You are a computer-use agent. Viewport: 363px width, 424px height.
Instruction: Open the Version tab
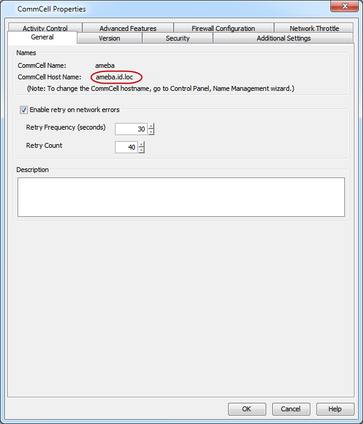point(110,38)
